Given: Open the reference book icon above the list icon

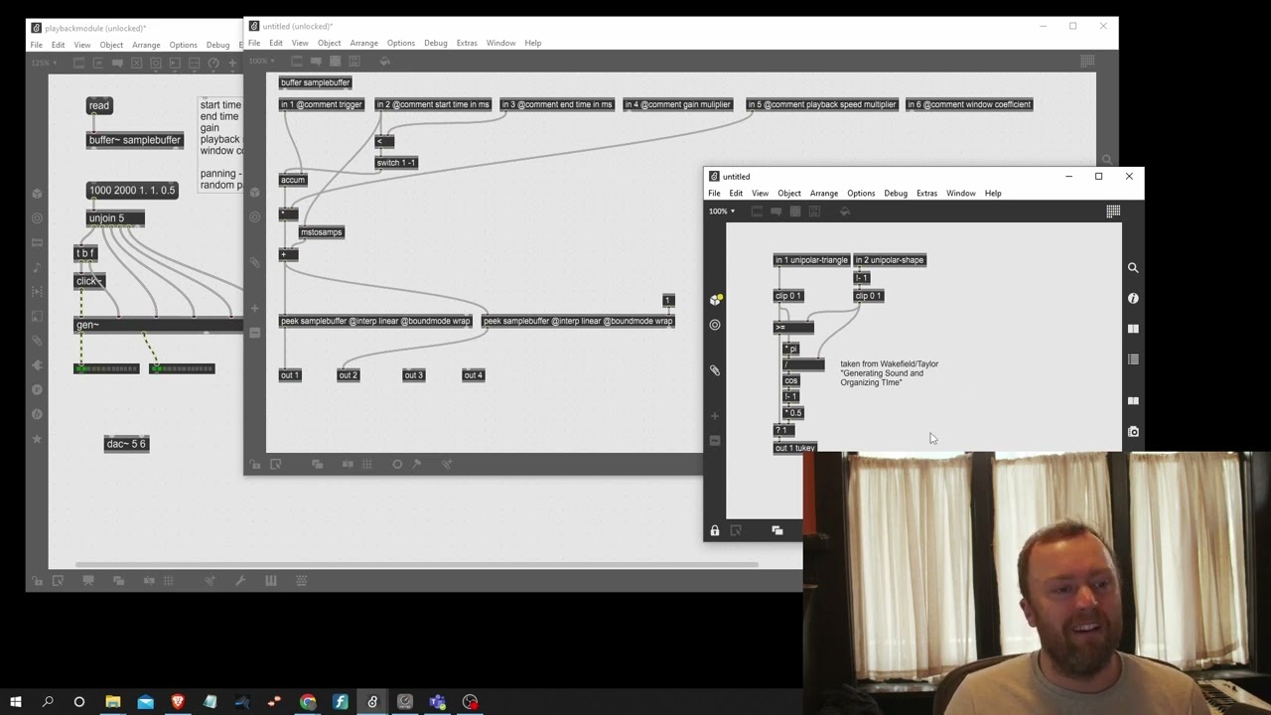Looking at the screenshot, I should click(1133, 329).
